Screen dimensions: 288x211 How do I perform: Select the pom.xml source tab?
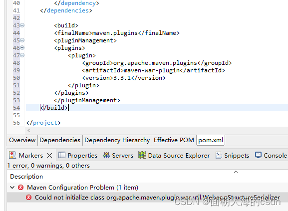(211, 140)
